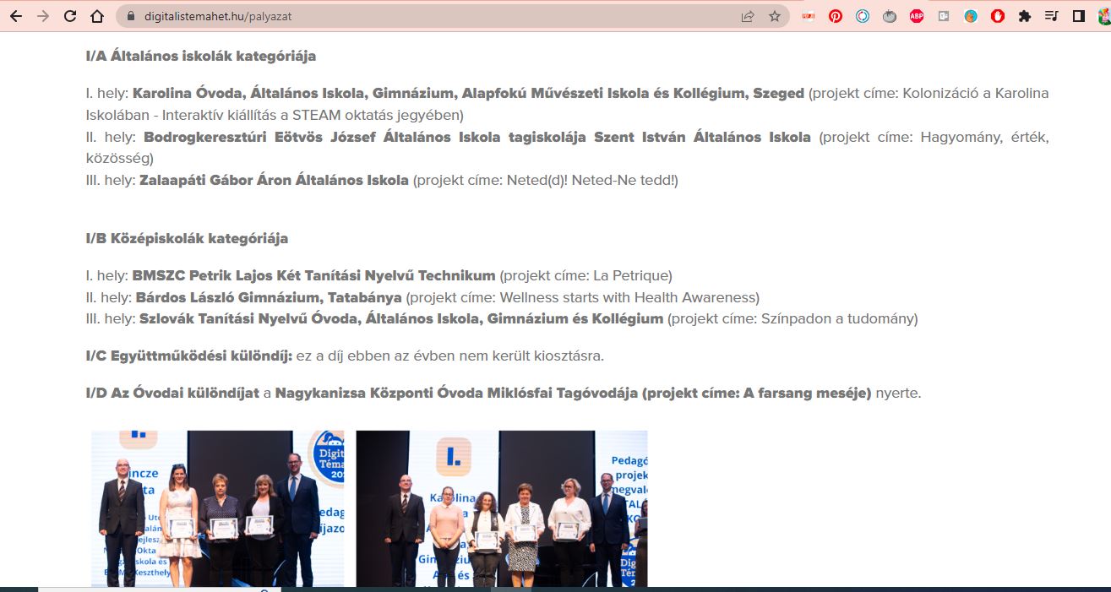This screenshot has height=592, width=1111.
Task: Open the Pinterest save extension
Action: pos(836,16)
